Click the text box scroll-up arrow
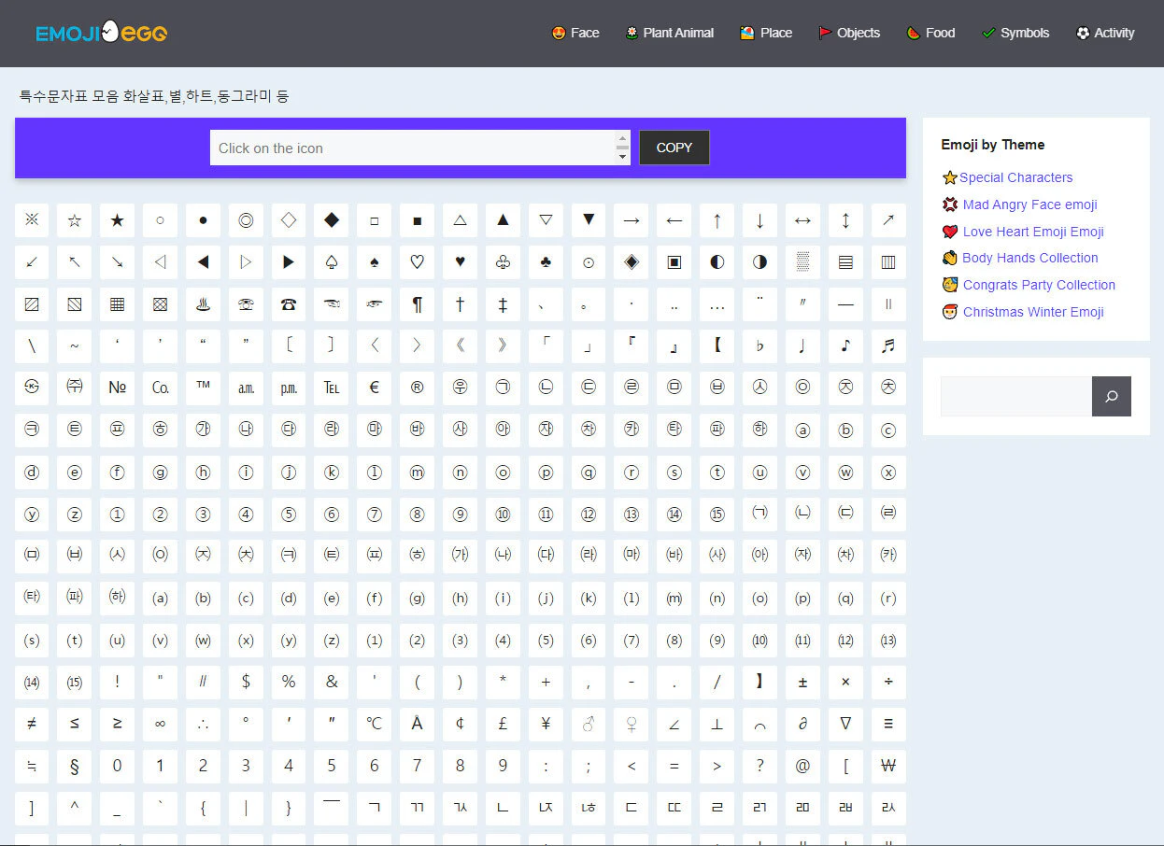This screenshot has width=1164, height=846. pyautogui.click(x=623, y=139)
